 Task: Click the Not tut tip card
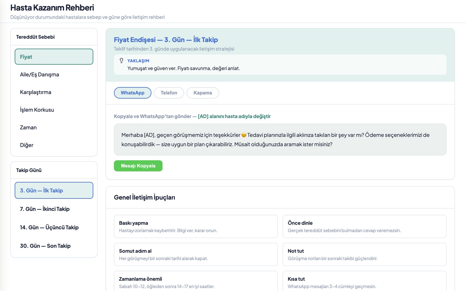[364, 254]
